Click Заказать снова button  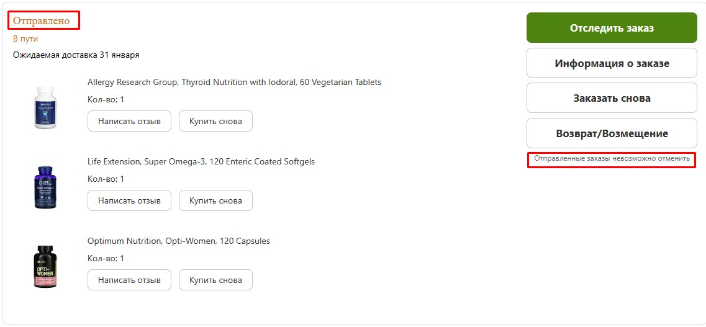click(612, 98)
